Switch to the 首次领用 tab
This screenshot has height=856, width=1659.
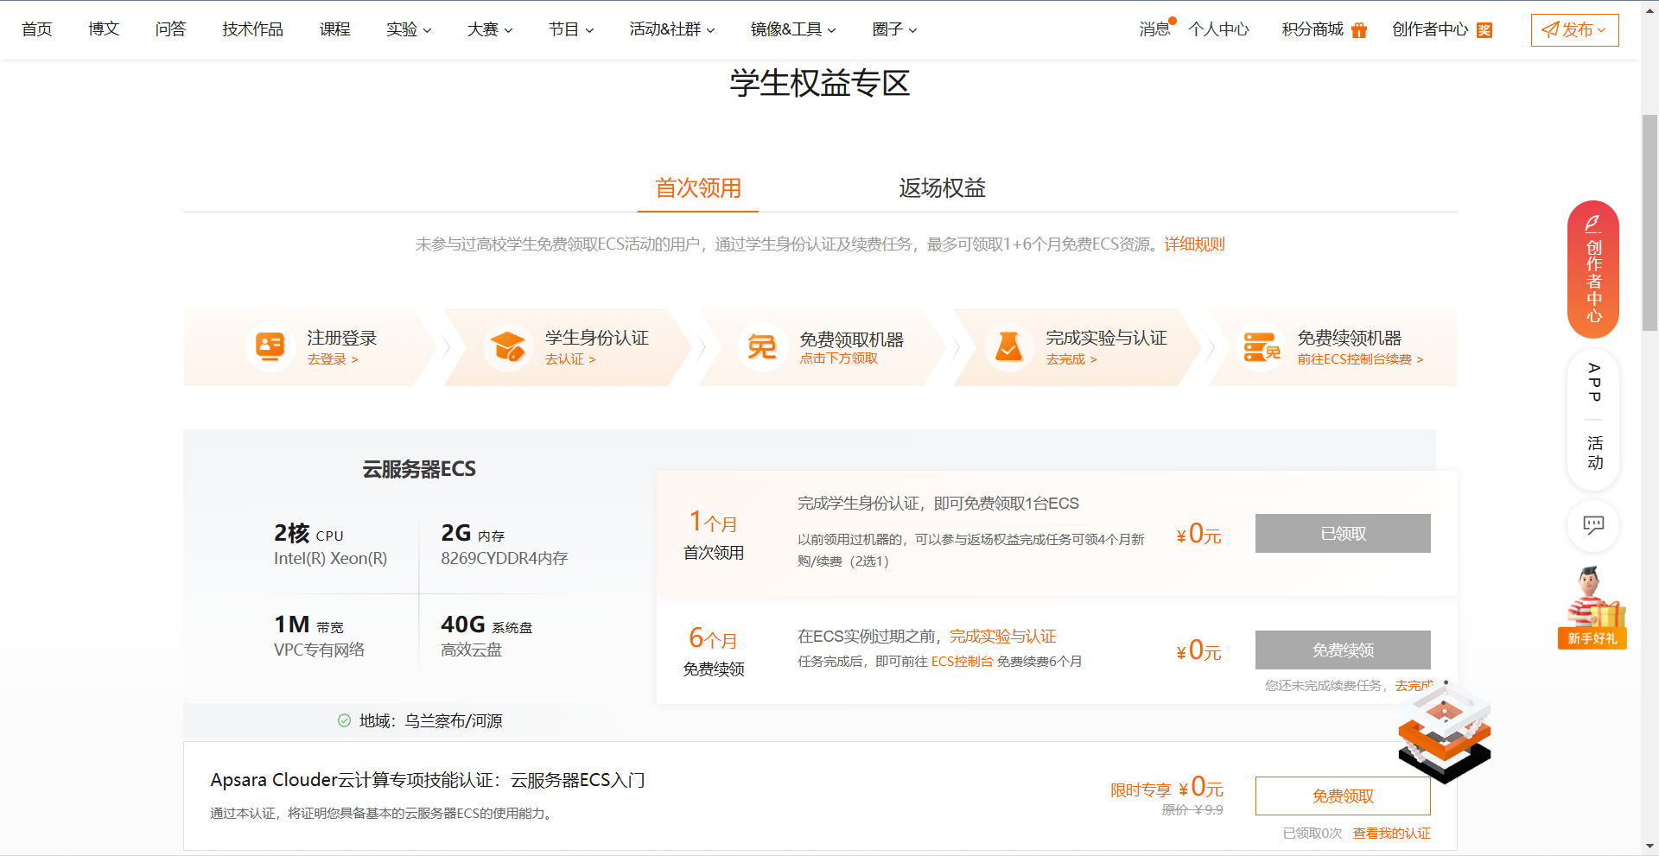[x=698, y=188]
